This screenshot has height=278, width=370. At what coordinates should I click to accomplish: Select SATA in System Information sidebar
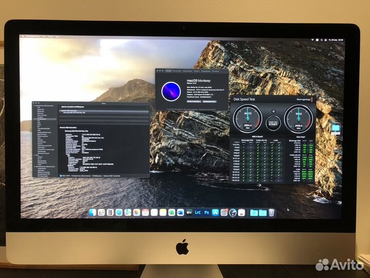pos(39,125)
